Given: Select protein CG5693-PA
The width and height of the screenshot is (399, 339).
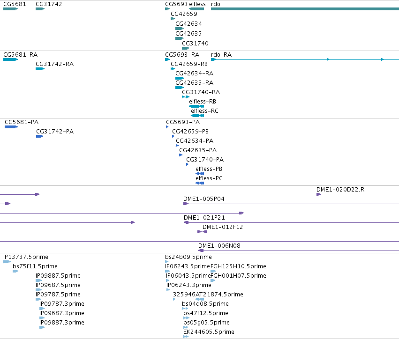Looking at the screenshot, I should click(x=183, y=122).
